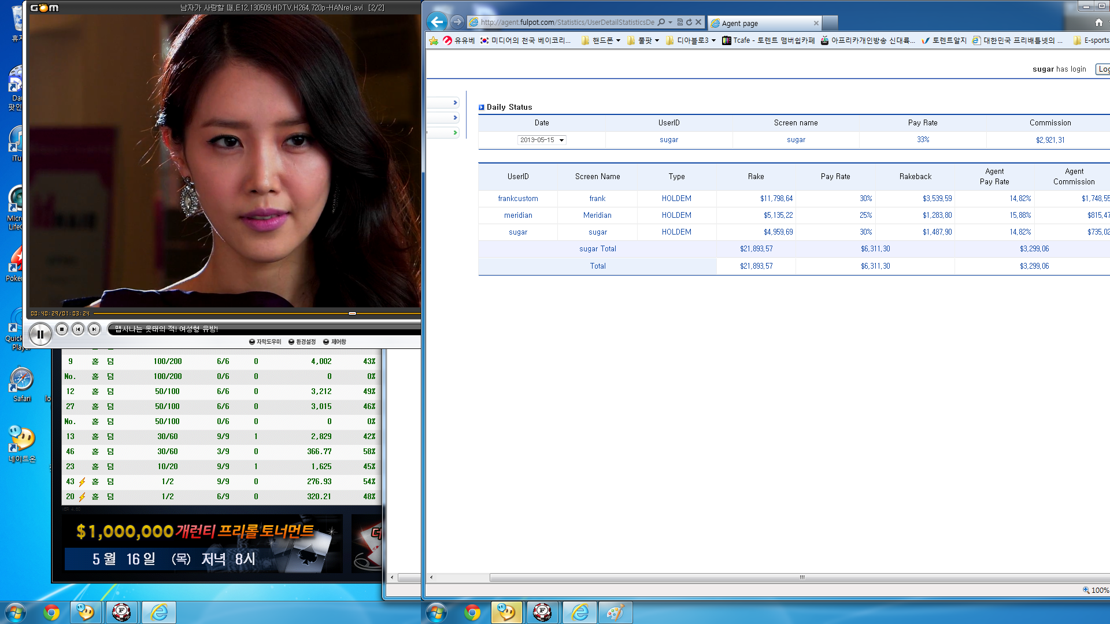
Task: Toggle the 환경설정 preferences option
Action: pos(302,342)
